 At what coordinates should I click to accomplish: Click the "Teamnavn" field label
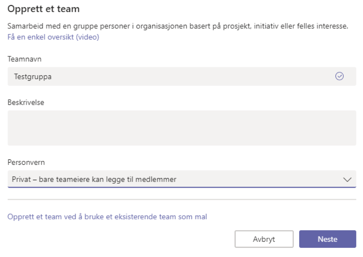[x=25, y=59]
